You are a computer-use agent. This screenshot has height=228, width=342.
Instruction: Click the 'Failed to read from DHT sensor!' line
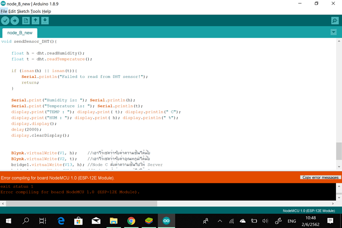[85, 76]
